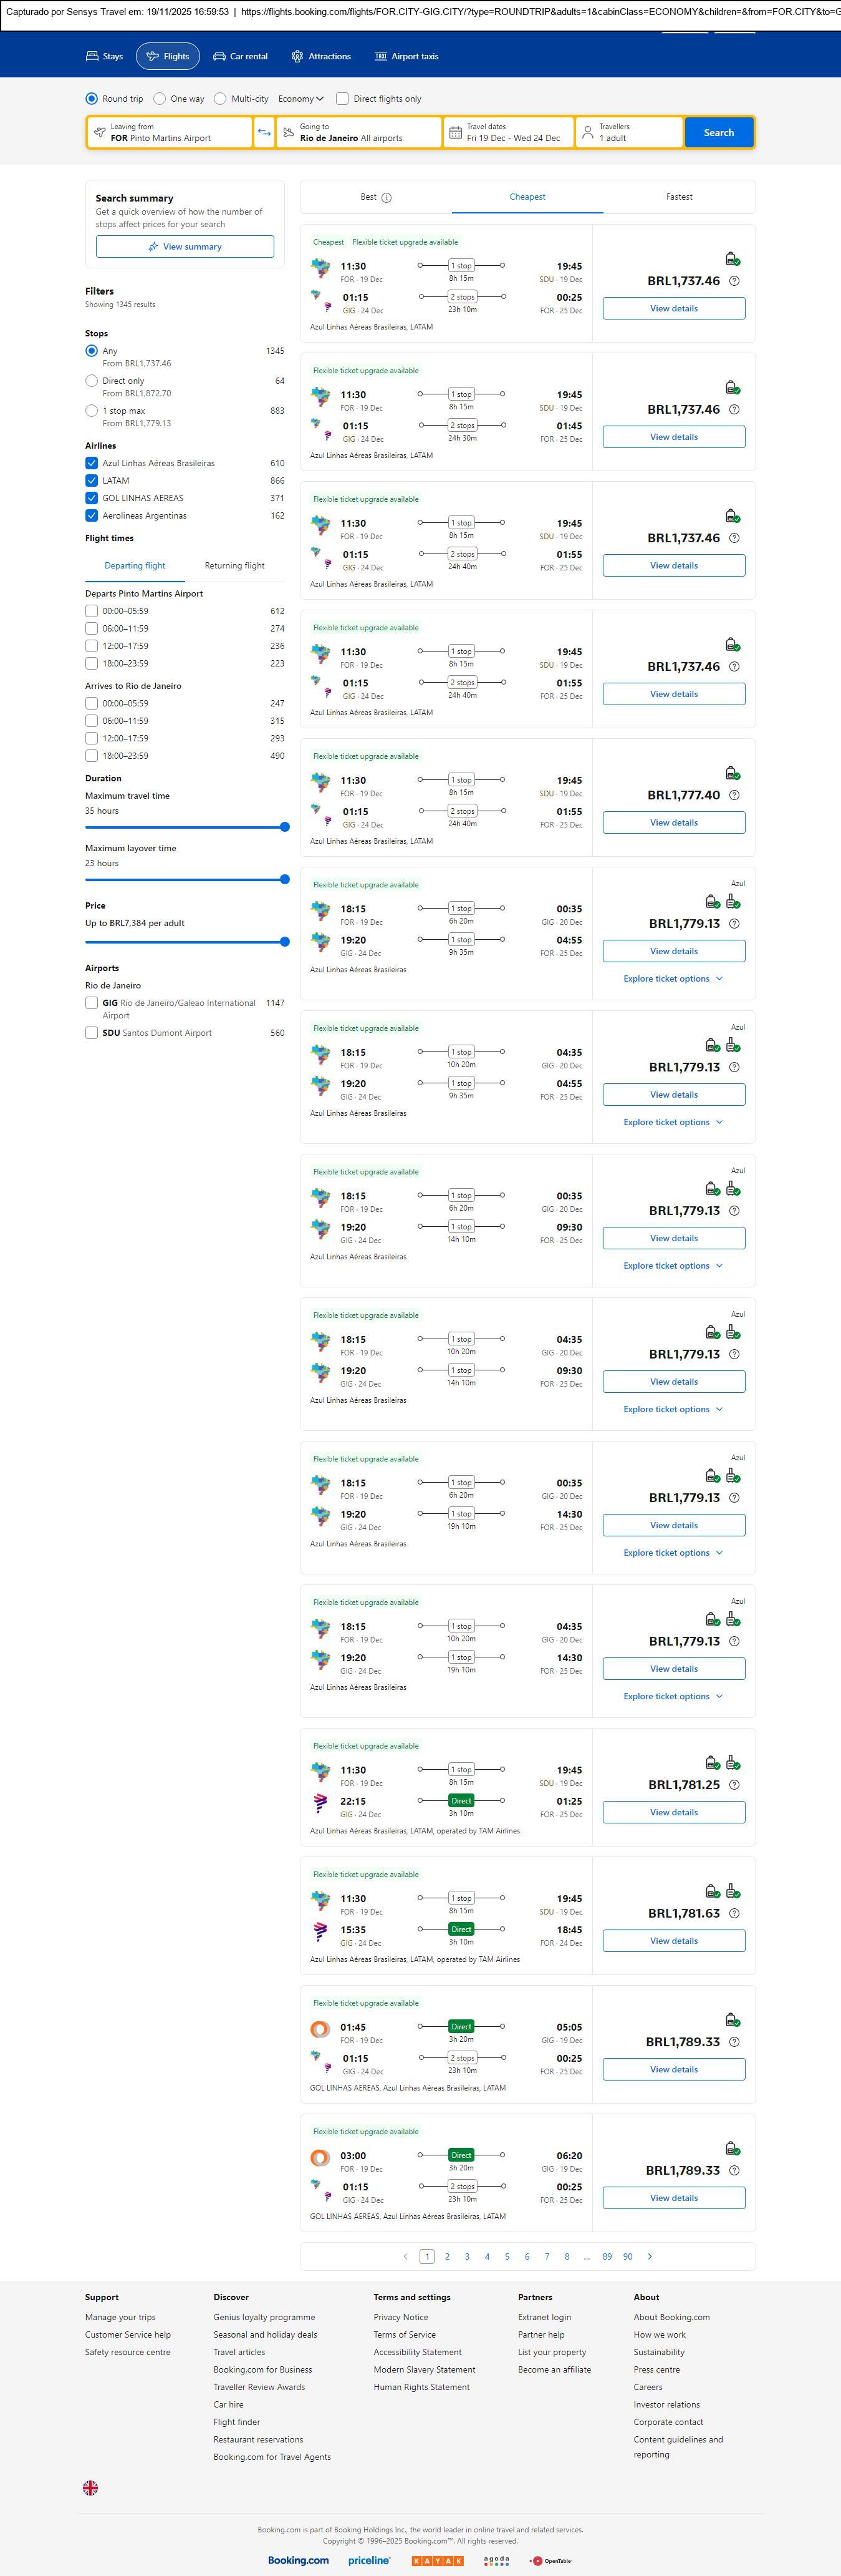841x2576 pixels.
Task: Click the View summary button
Action: [185, 247]
